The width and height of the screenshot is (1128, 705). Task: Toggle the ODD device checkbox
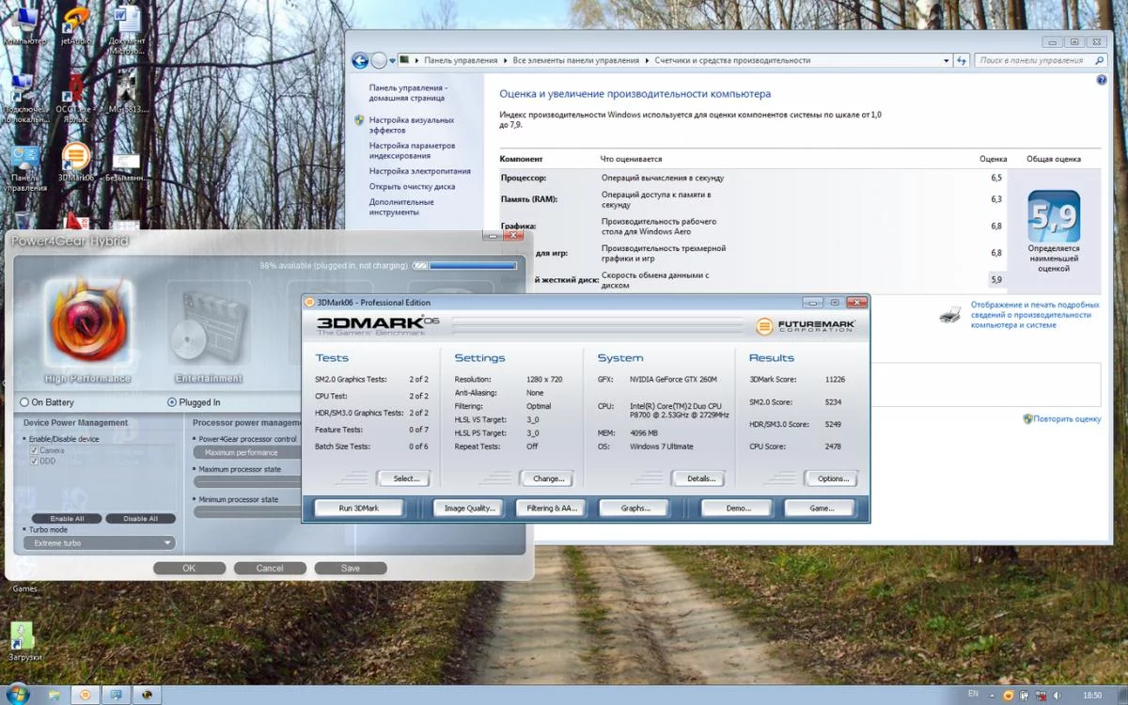(34, 461)
